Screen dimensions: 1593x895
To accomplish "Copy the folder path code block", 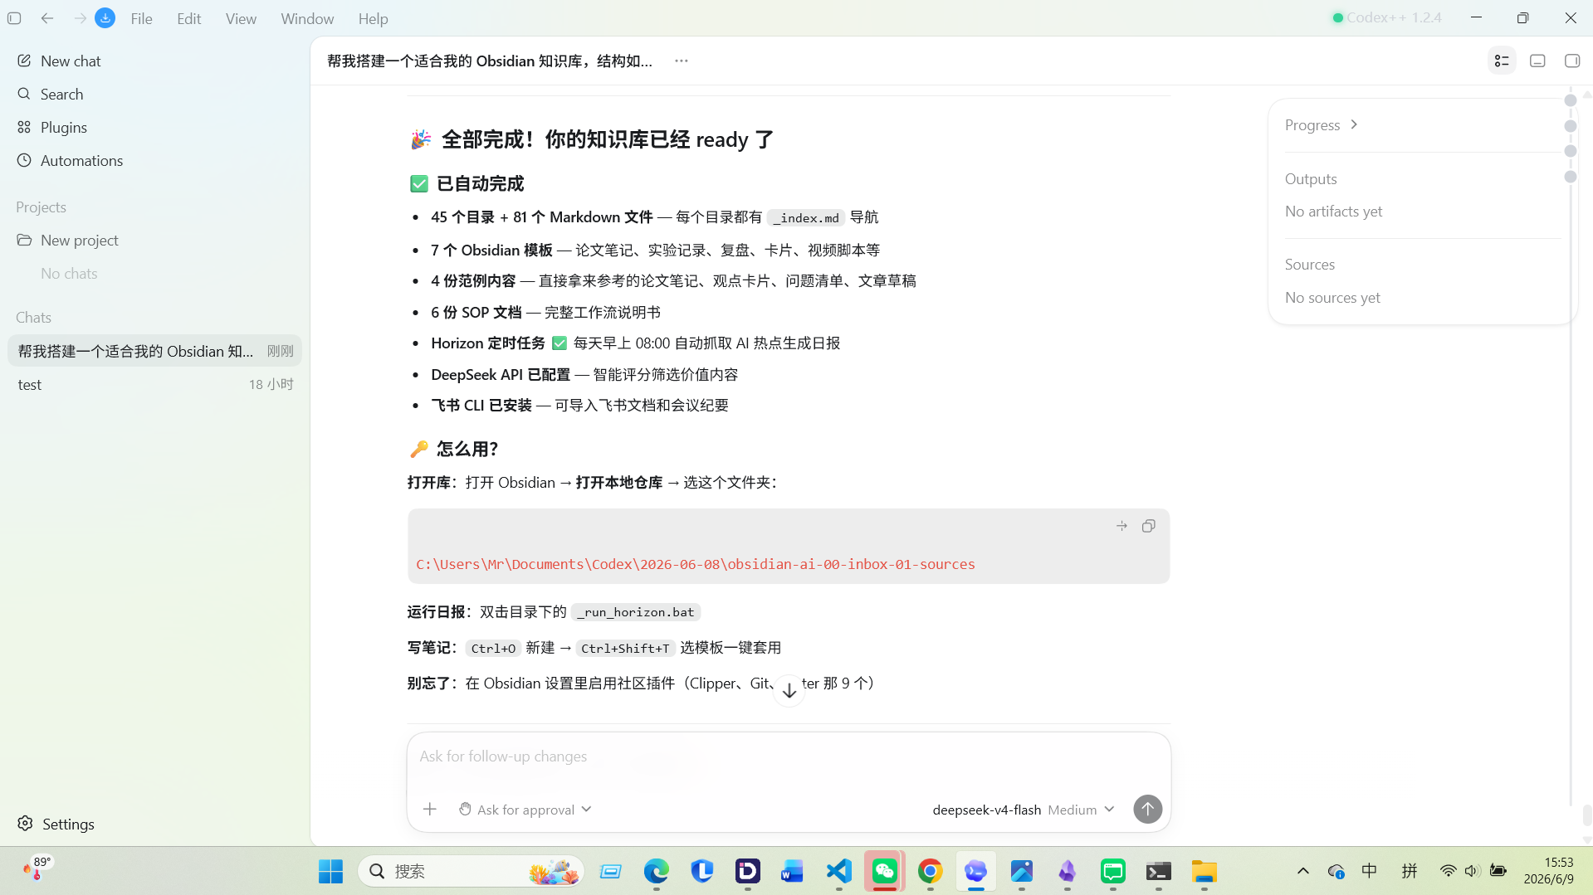I will pos(1149,526).
